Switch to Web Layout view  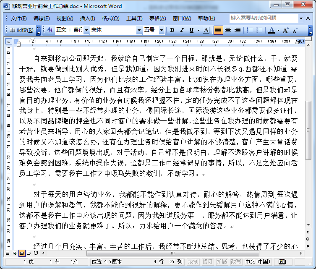tap(15, 253)
